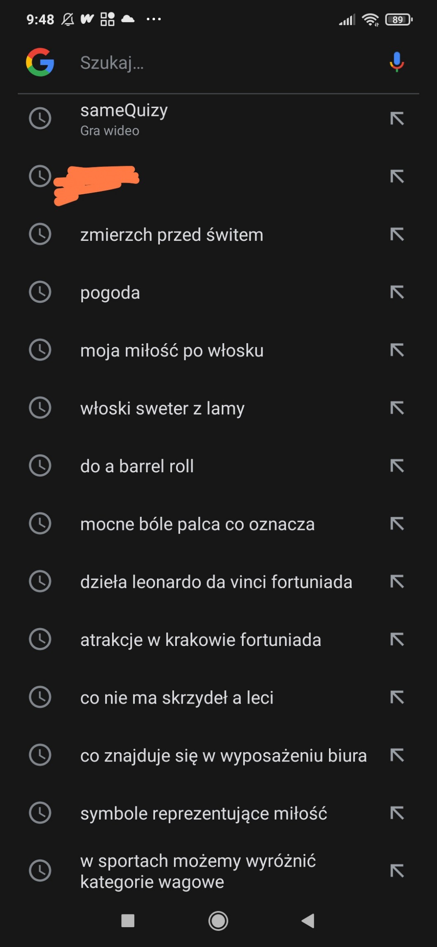Start voice search with the microphone icon
The image size is (437, 947).
[397, 62]
